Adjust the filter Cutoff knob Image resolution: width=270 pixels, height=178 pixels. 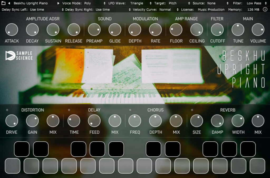217,29
